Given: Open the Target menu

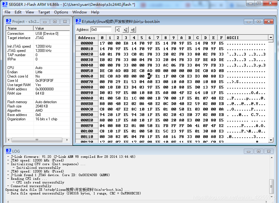Looking at the screenshot, I should (44, 12).
